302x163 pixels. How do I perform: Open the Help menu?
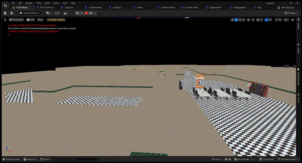pos(73,3)
